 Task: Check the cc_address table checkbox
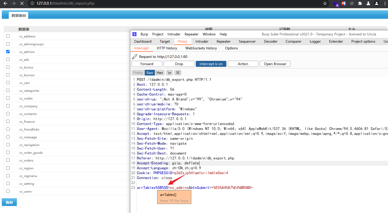8,36
